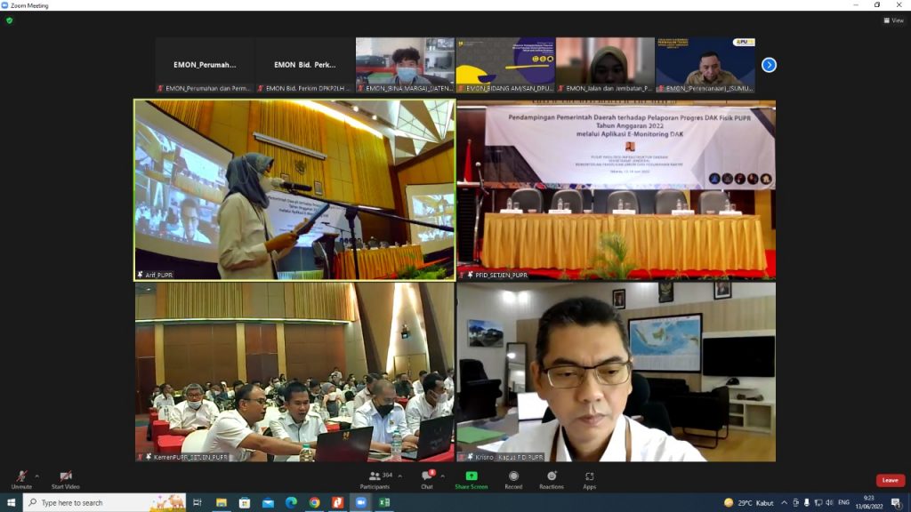This screenshot has width=911, height=512.
Task: Select the EMON_Perumahan participant tile
Action: [205, 65]
